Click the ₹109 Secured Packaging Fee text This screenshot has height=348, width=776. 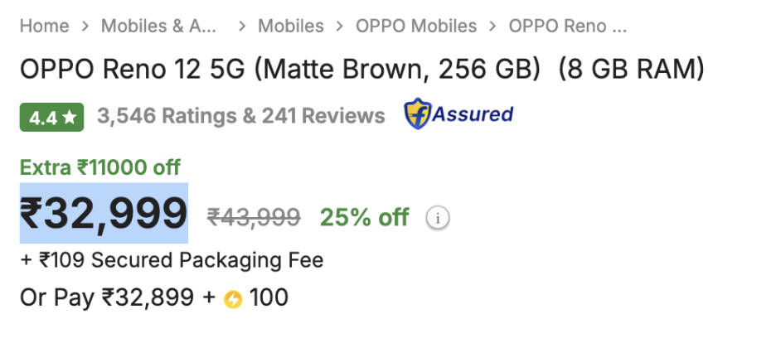172,260
